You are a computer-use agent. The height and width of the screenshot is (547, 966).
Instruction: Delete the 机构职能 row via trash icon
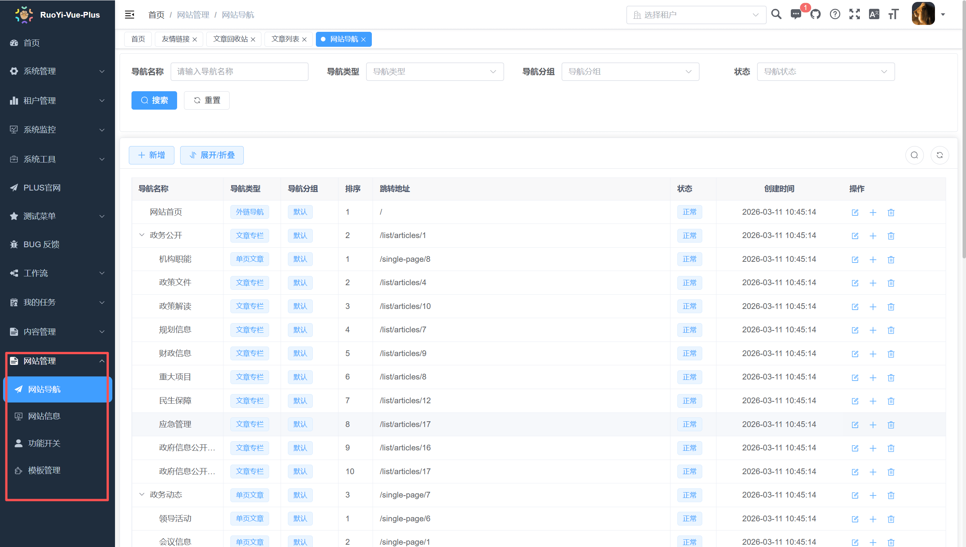[891, 260]
